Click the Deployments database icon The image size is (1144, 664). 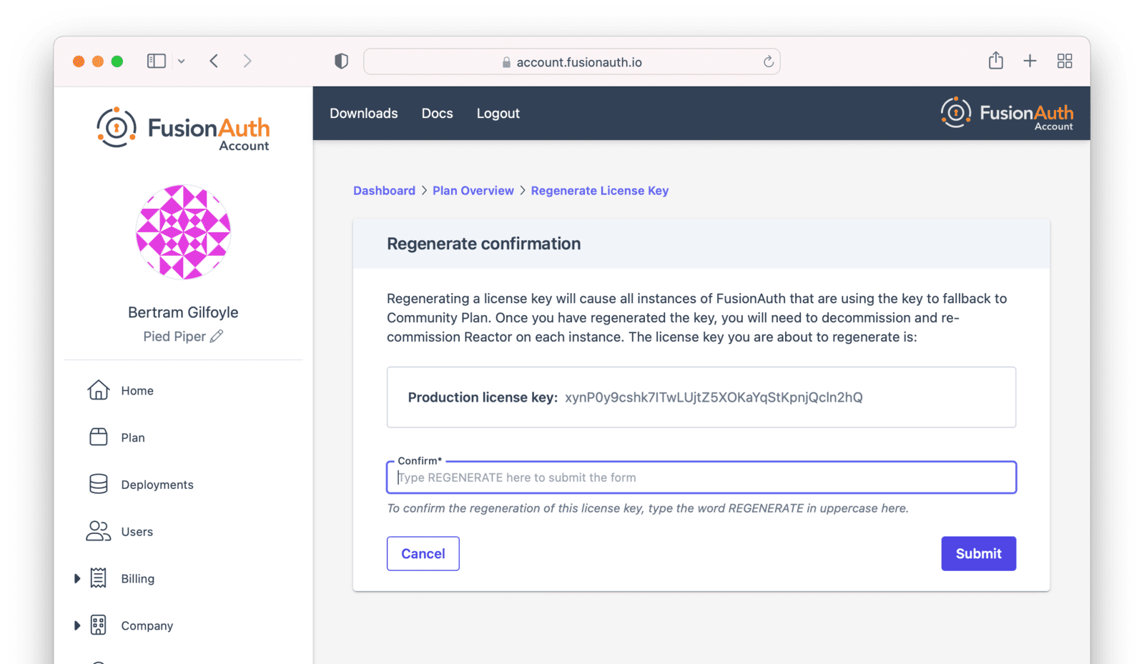(97, 484)
